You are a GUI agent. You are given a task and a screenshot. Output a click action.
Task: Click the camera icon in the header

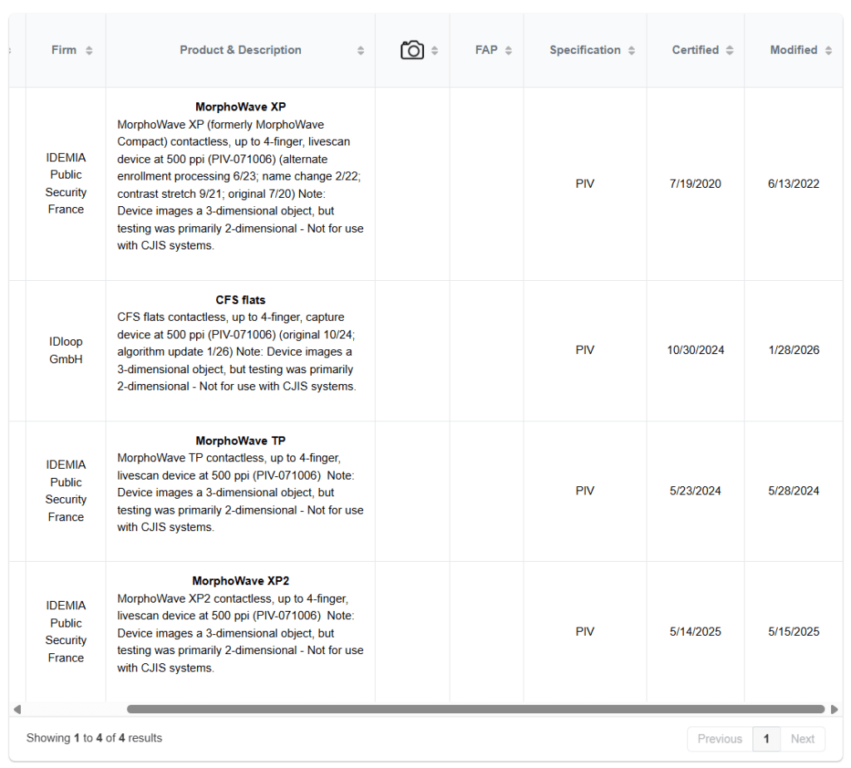tap(411, 51)
